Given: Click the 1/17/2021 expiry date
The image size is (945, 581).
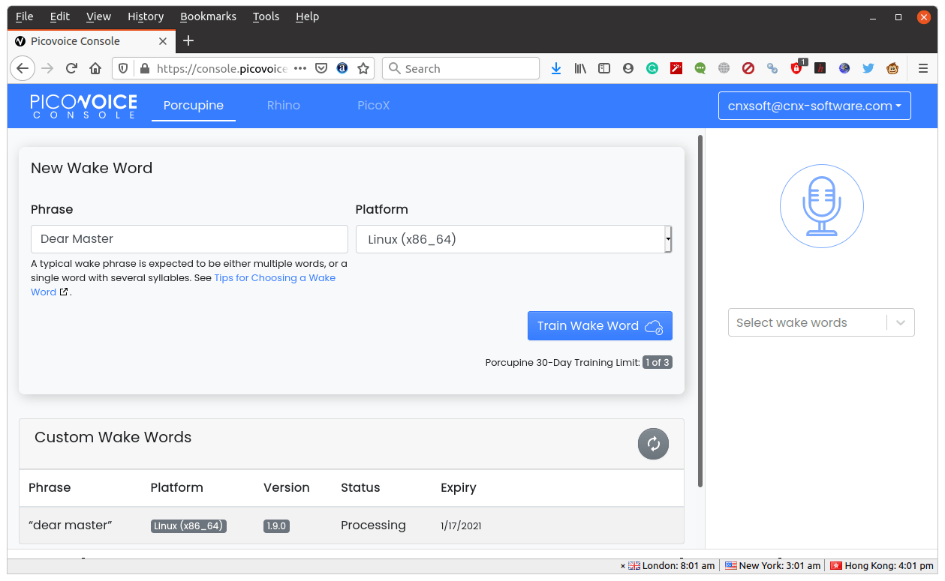Looking at the screenshot, I should click(x=461, y=526).
